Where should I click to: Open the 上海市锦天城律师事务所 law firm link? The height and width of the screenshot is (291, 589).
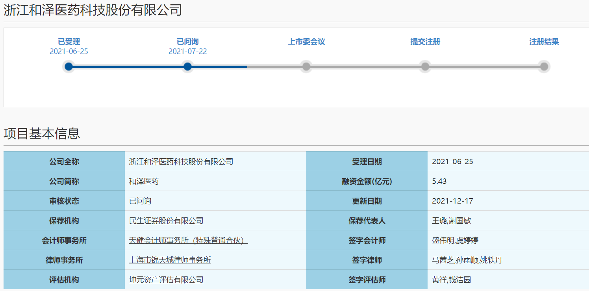coord(170,260)
